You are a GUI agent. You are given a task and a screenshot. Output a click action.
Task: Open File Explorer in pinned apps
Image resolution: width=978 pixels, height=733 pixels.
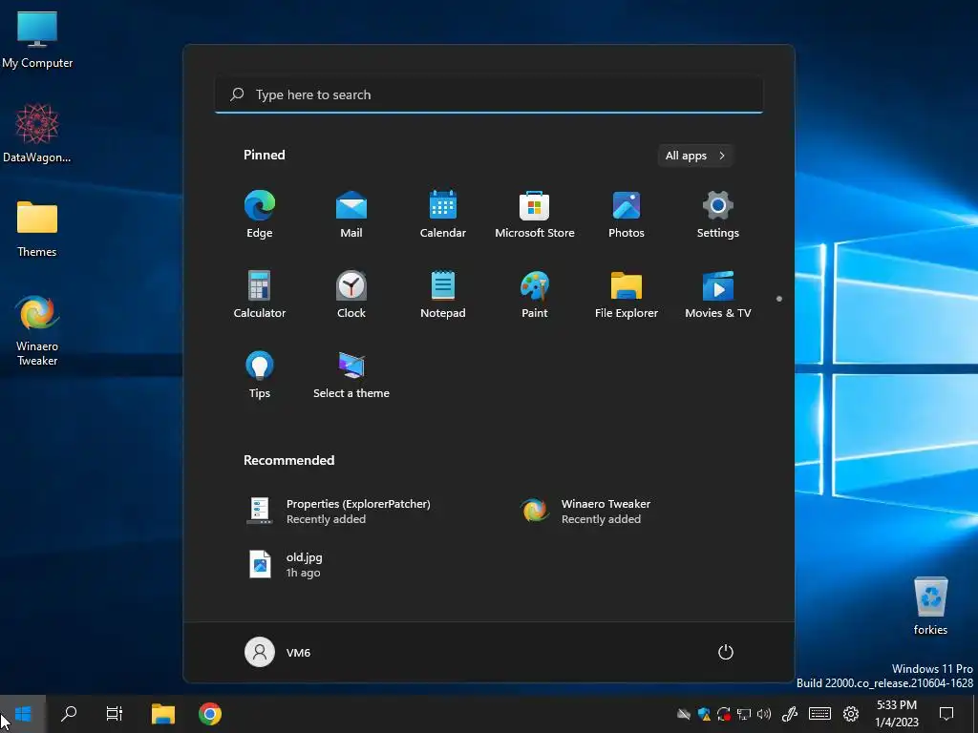[x=627, y=295]
